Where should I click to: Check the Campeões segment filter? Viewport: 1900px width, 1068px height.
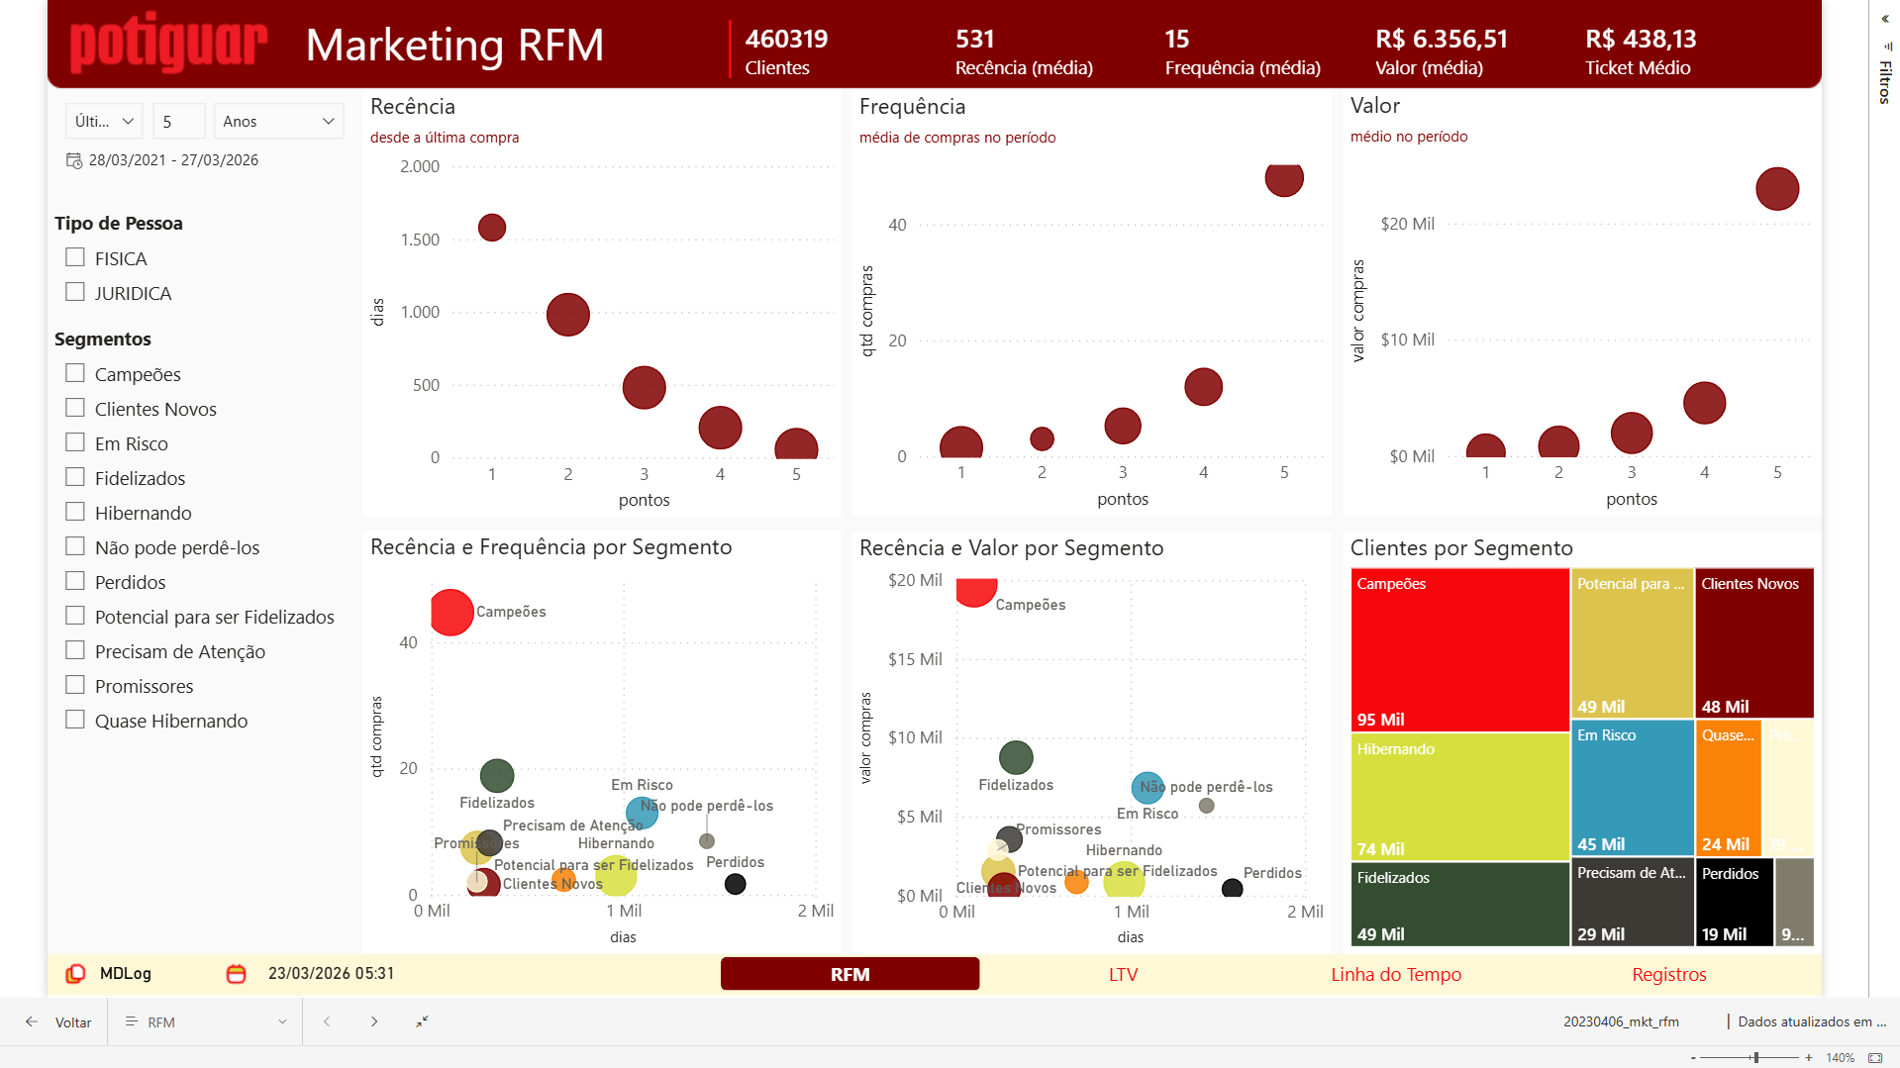coord(74,372)
